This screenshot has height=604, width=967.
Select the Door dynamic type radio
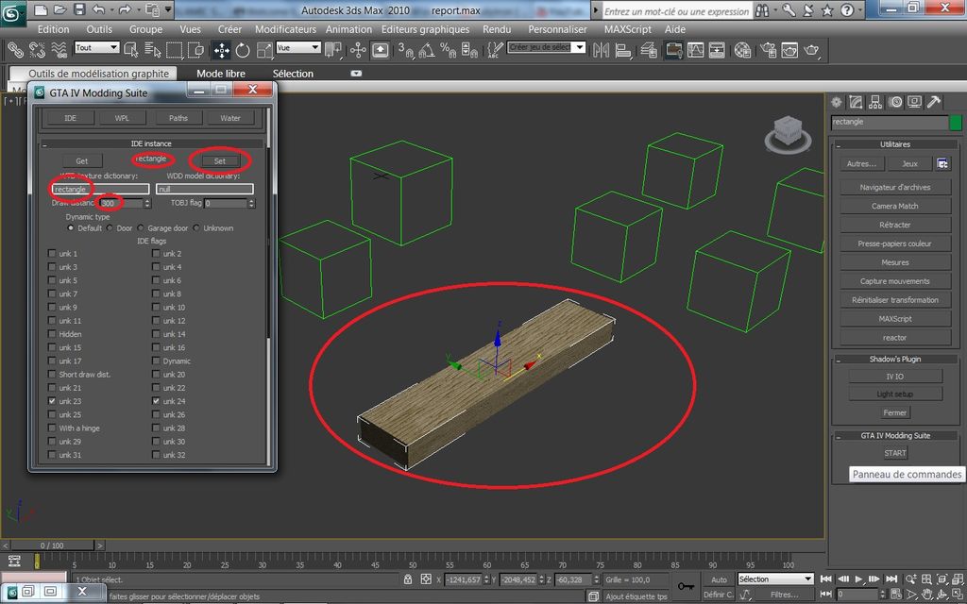pyautogui.click(x=110, y=228)
